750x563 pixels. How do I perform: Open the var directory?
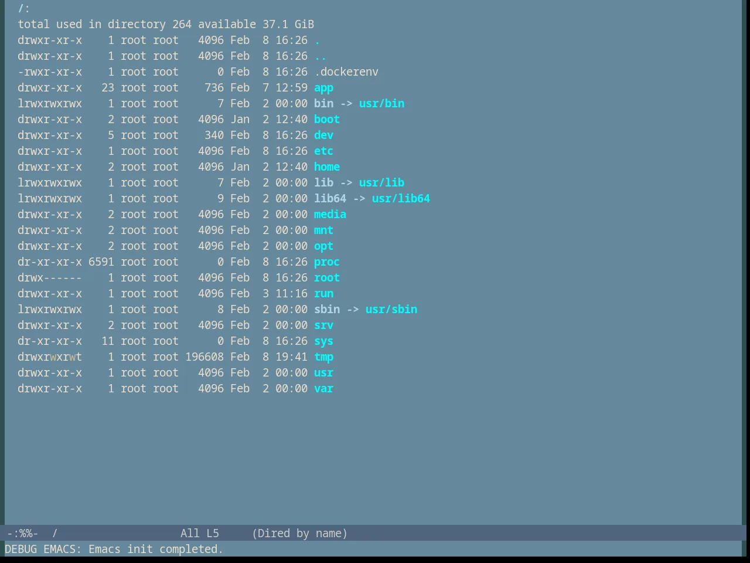click(x=323, y=389)
